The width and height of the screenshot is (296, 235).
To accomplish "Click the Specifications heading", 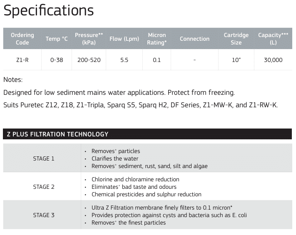I will (49, 11).
